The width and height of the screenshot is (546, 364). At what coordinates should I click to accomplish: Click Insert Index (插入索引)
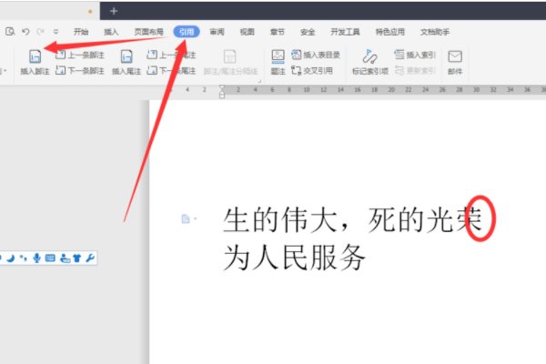[x=415, y=55]
